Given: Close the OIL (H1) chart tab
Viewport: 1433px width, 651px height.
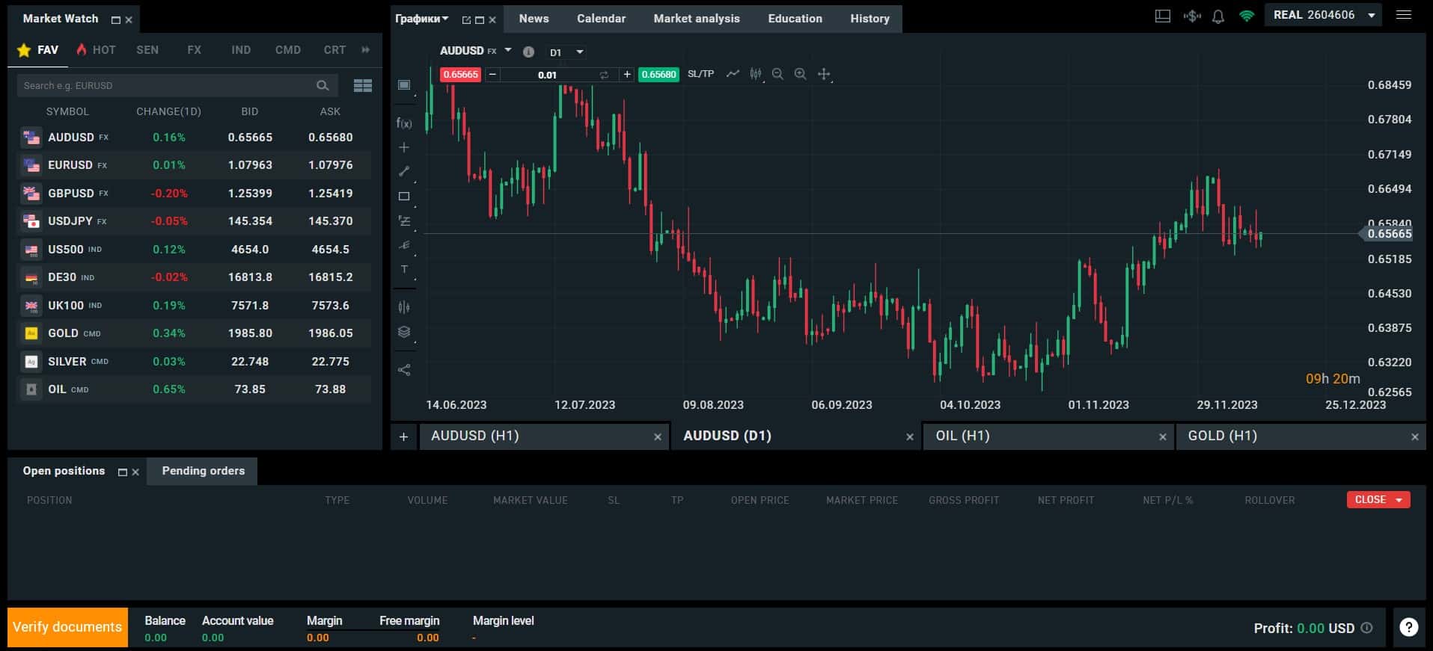Looking at the screenshot, I should pos(1162,437).
